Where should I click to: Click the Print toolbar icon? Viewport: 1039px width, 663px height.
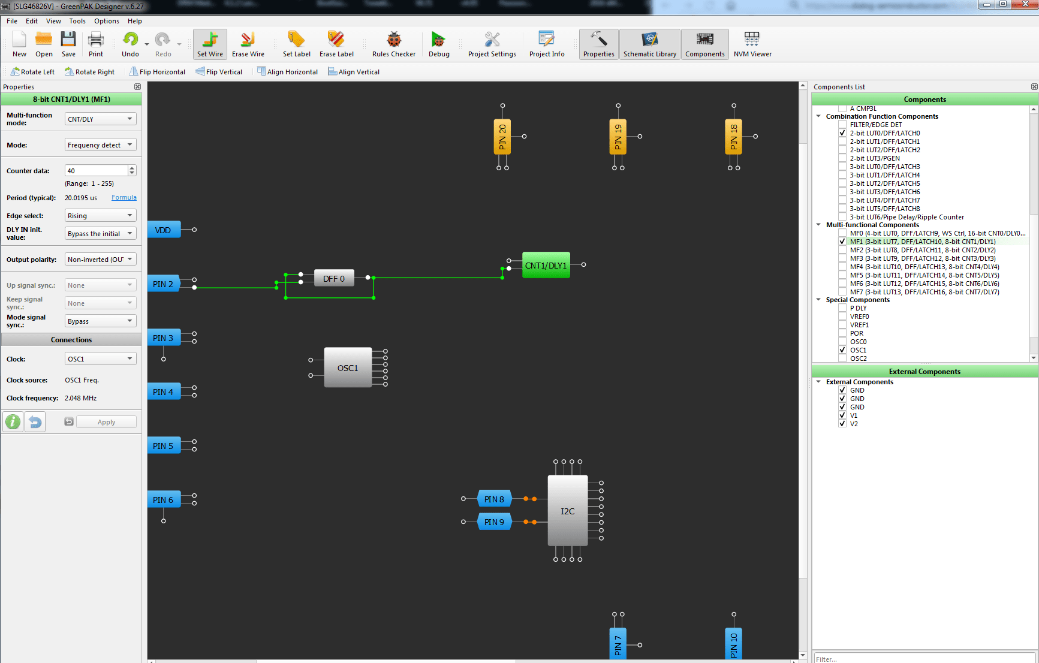[96, 44]
